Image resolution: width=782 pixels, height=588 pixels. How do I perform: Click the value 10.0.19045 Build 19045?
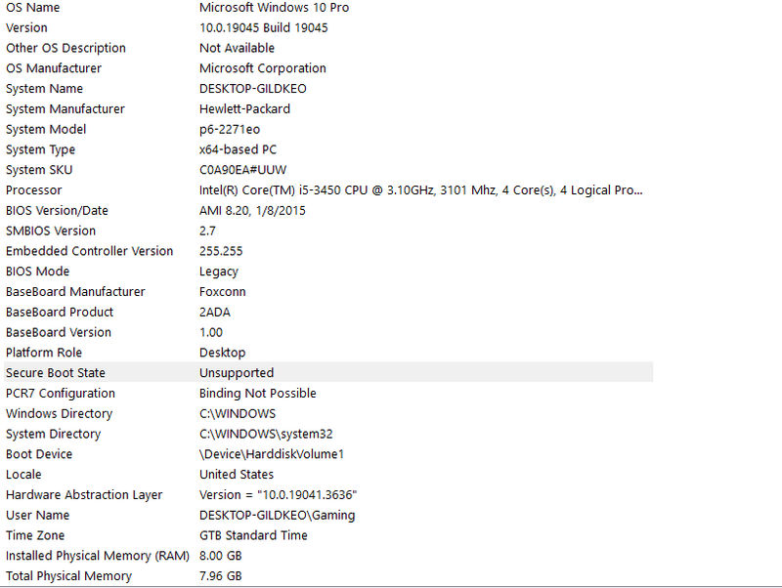(x=263, y=28)
